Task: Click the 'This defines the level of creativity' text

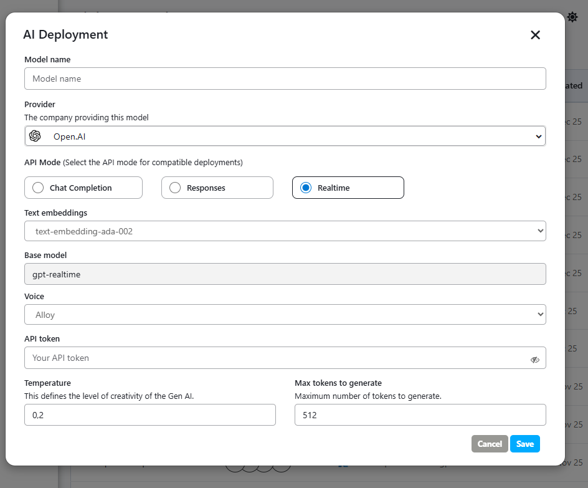Action: point(109,396)
